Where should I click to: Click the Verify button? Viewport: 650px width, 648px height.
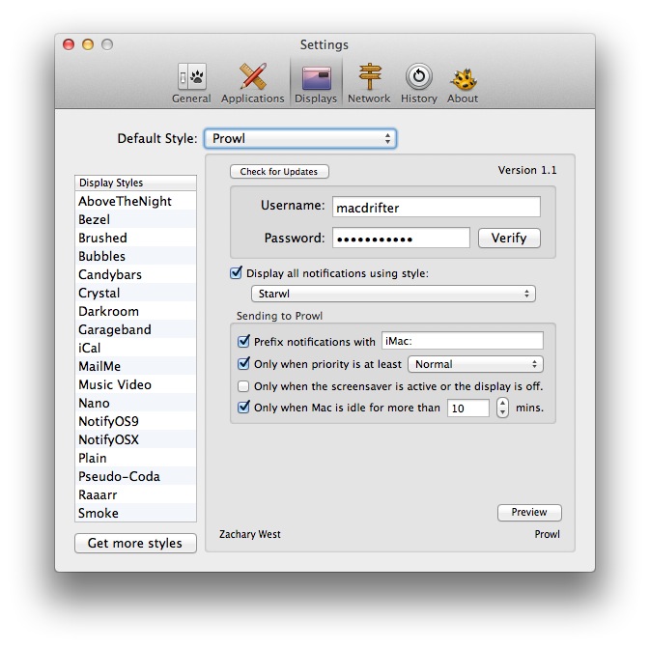[509, 238]
